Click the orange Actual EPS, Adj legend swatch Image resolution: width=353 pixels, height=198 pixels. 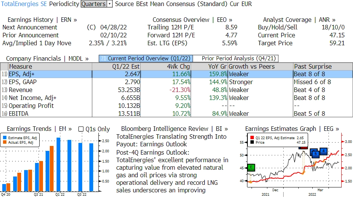pos(5,142)
